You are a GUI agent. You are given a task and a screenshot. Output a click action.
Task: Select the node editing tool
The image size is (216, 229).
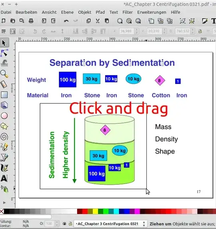click(x=4, y=53)
